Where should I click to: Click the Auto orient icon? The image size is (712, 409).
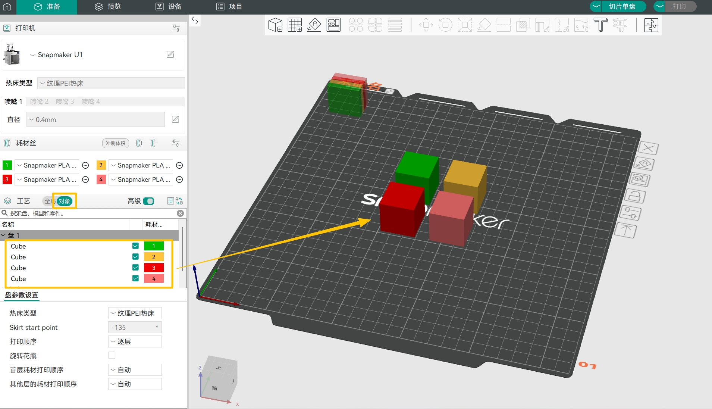point(314,25)
